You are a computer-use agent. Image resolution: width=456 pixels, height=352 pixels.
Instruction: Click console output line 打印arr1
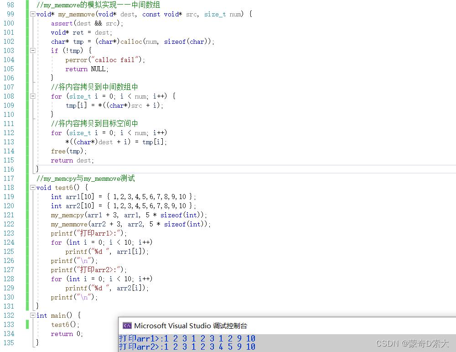coord(187,339)
